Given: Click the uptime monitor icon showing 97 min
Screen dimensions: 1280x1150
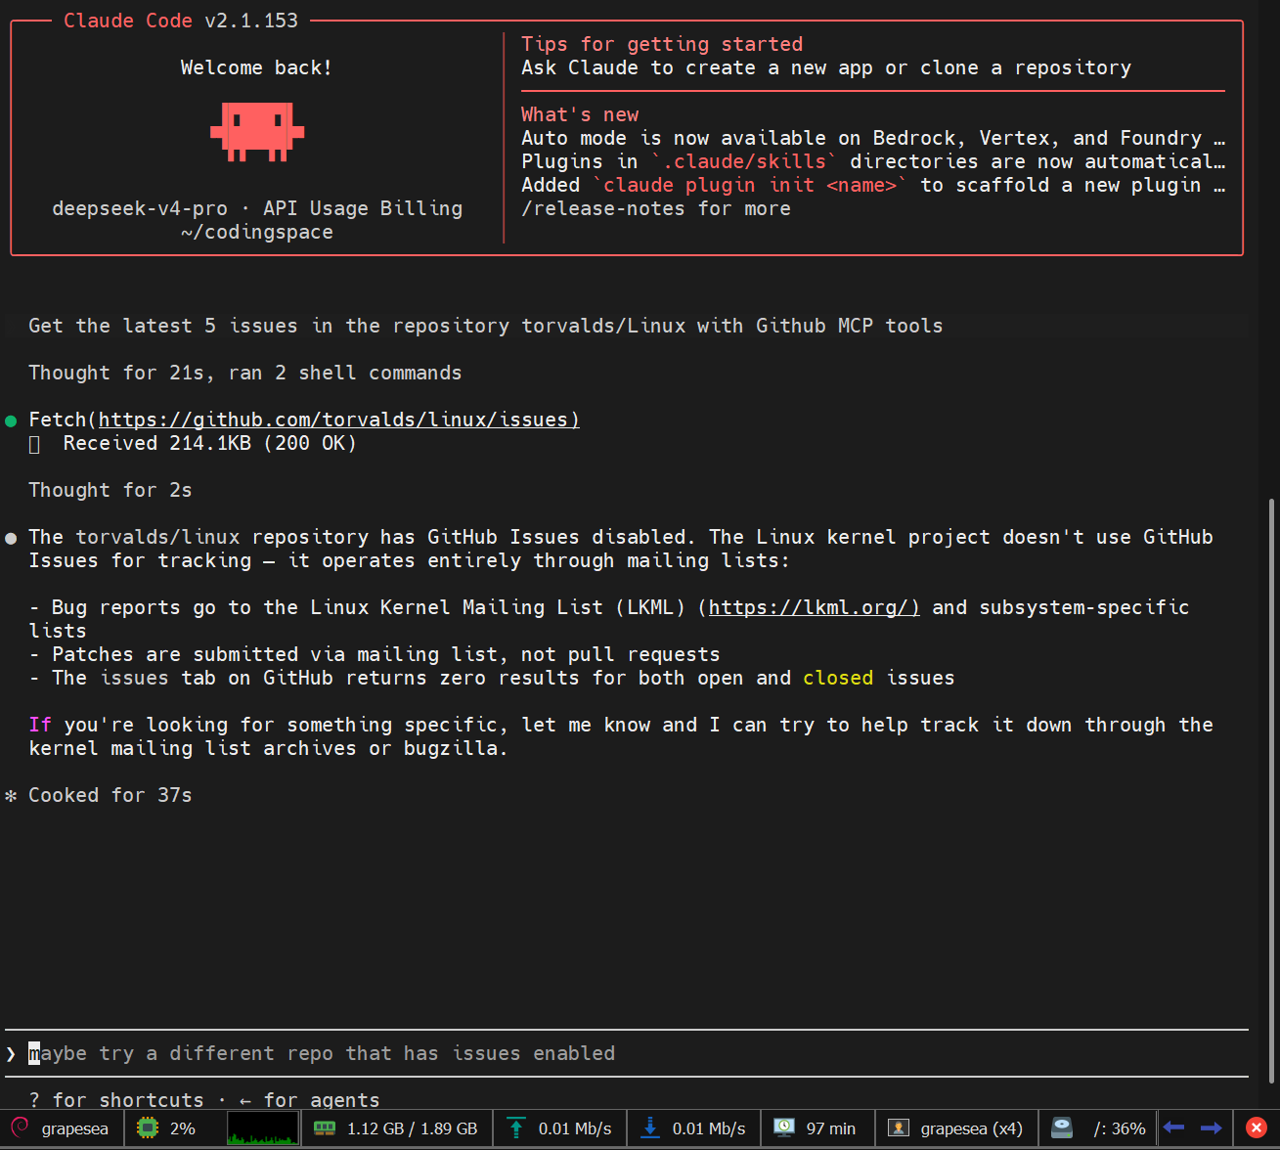Looking at the screenshot, I should [784, 1128].
